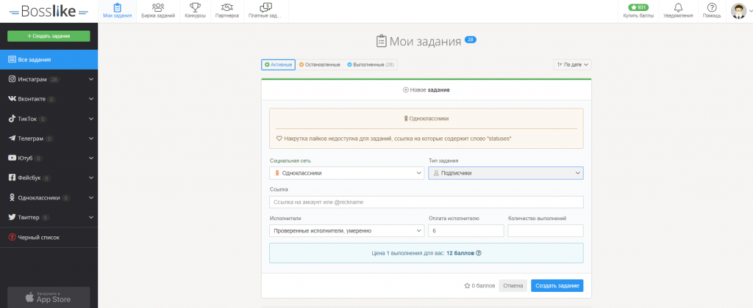
Task: Click the Ссылка input field
Action: (426, 202)
